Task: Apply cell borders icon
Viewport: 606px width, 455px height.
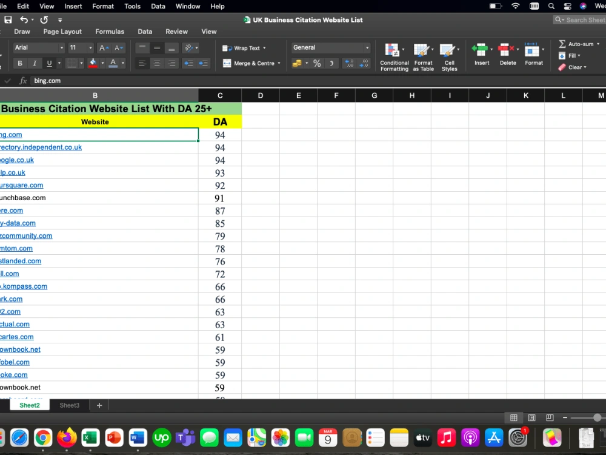Action: click(72, 63)
